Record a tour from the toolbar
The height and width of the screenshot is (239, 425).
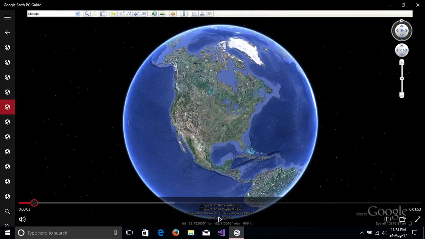144,14
